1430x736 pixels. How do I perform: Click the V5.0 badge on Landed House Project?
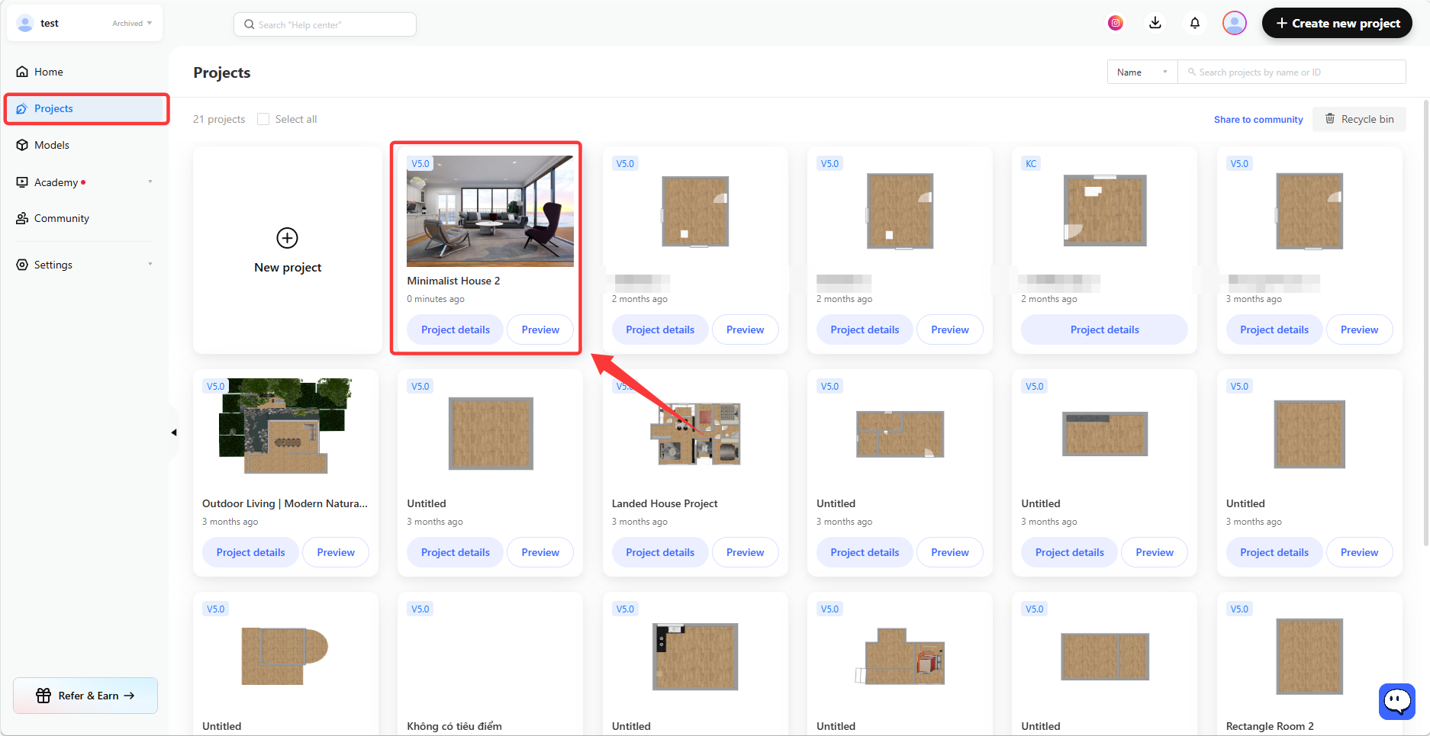pos(625,386)
